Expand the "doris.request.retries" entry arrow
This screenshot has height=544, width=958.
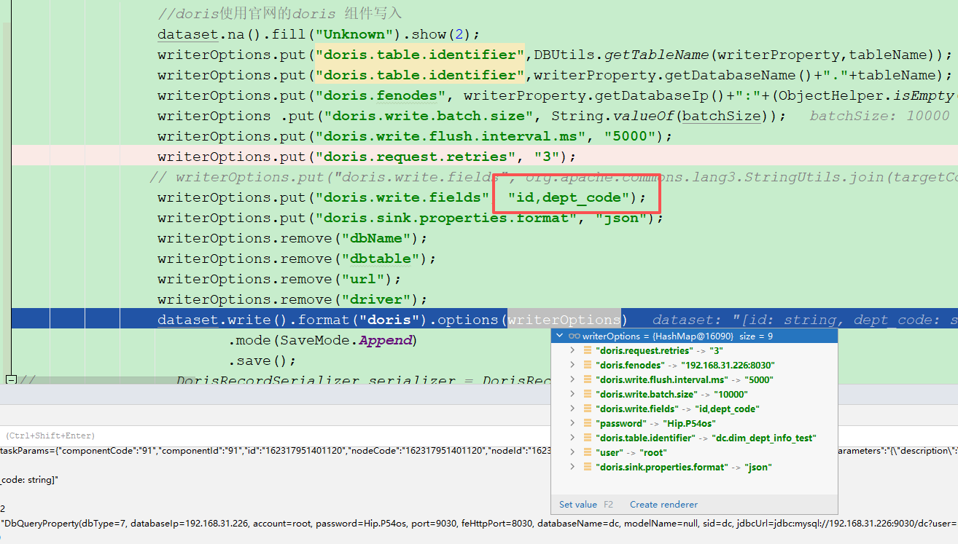[x=573, y=350]
